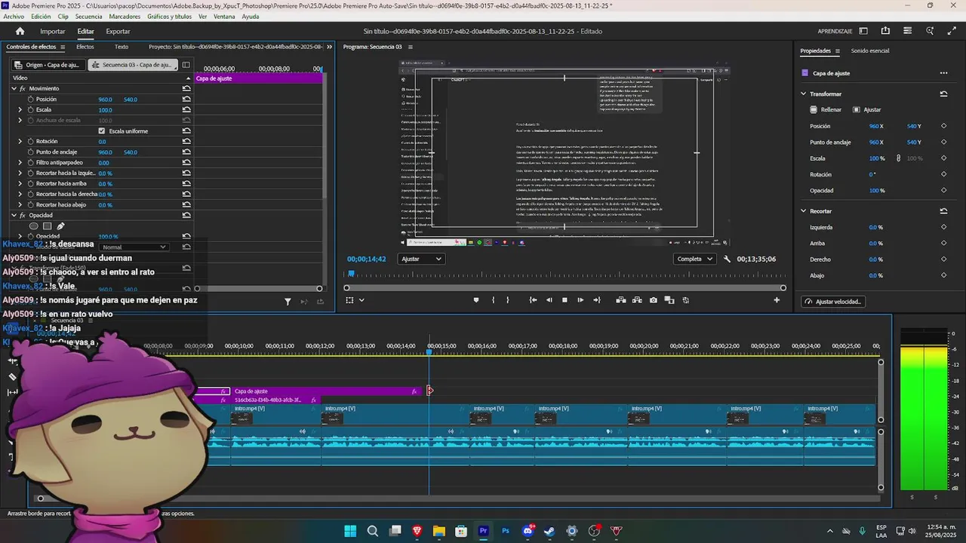The height and width of the screenshot is (543, 966).
Task: Create ellipse mask under Opacidad
Action: (33, 225)
